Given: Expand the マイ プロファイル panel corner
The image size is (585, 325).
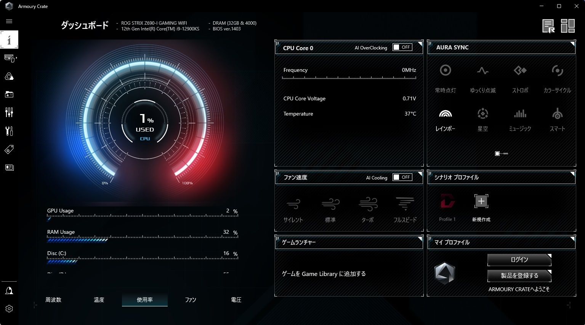Looking at the screenshot, I should coord(572,238).
